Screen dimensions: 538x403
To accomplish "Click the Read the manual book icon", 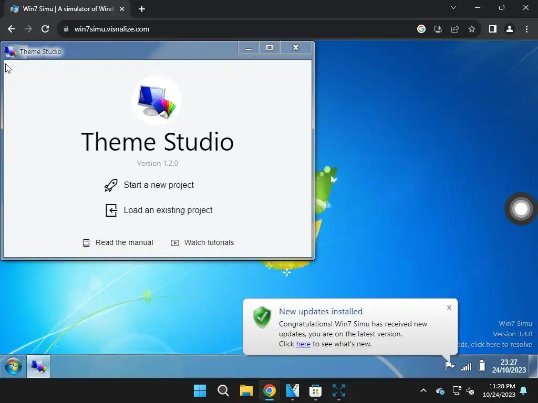I will (x=86, y=243).
